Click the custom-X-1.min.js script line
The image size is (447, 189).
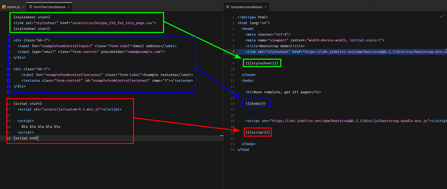click(x=70, y=109)
